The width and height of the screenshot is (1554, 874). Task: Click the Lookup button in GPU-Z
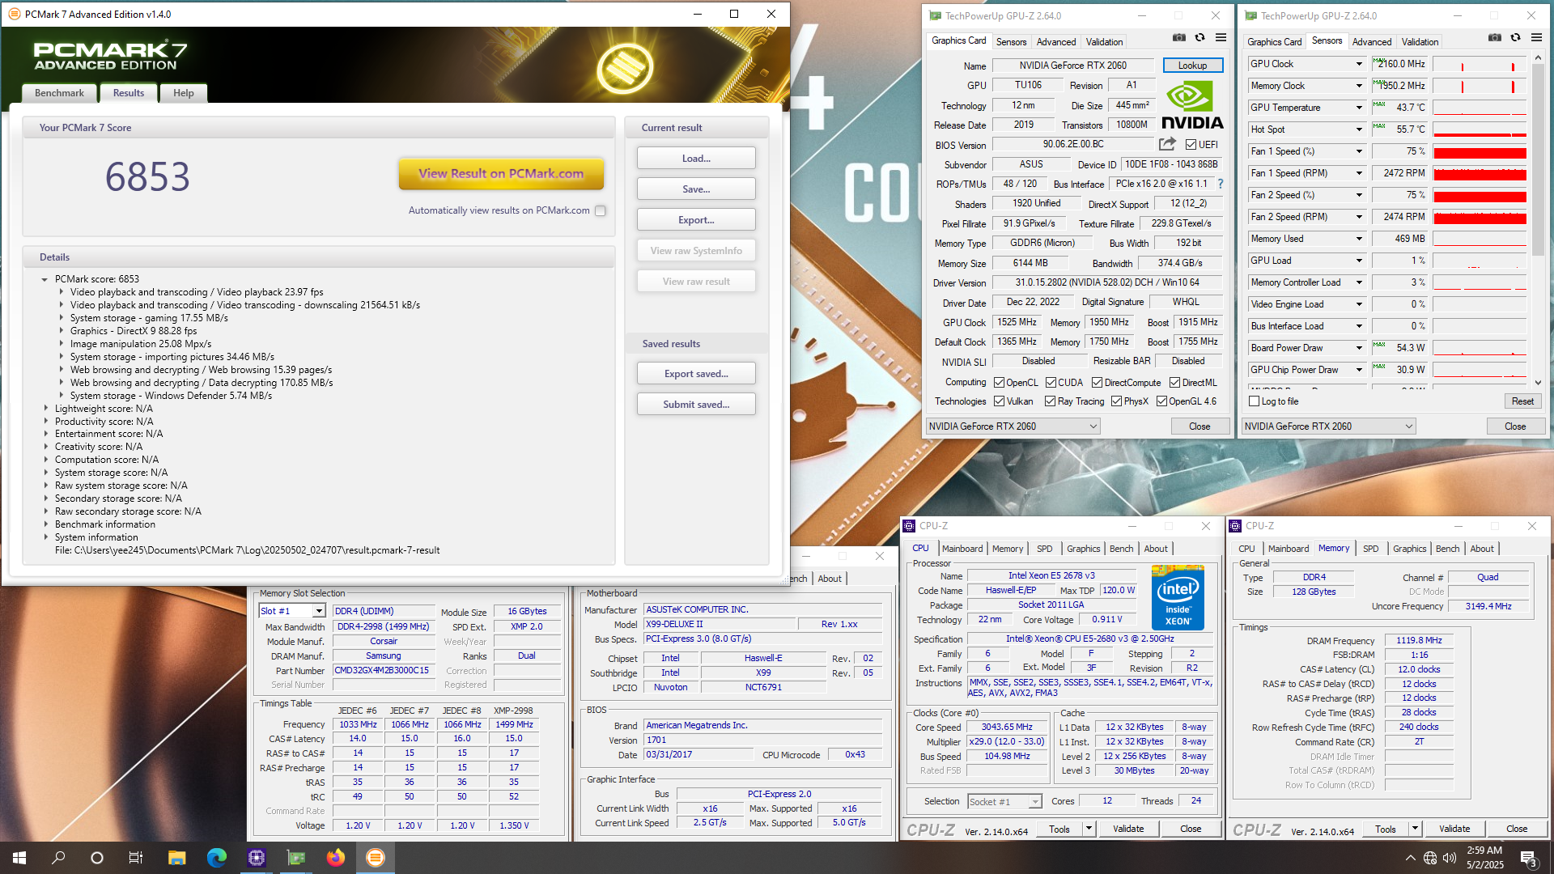click(1192, 66)
